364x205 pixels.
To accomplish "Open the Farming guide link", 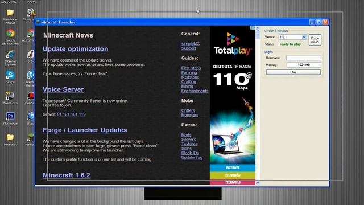I will pyautogui.click(x=189, y=72).
